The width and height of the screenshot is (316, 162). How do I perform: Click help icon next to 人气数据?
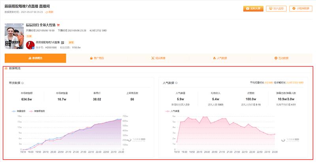pyautogui.click(x=177, y=83)
